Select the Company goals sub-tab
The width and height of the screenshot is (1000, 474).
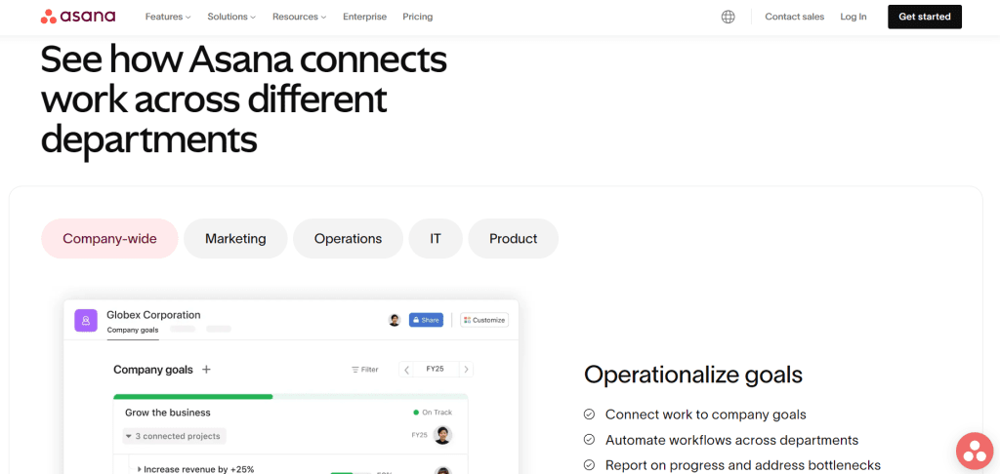coord(133,330)
